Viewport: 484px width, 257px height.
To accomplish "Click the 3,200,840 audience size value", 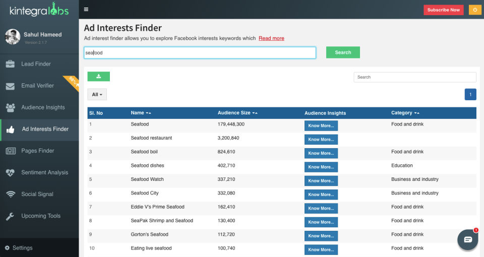I will point(228,138).
